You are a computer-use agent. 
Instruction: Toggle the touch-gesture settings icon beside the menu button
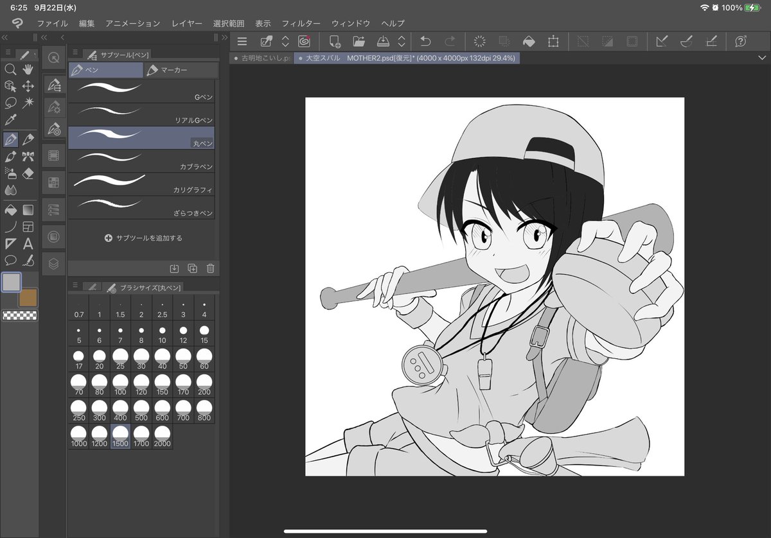click(x=266, y=41)
